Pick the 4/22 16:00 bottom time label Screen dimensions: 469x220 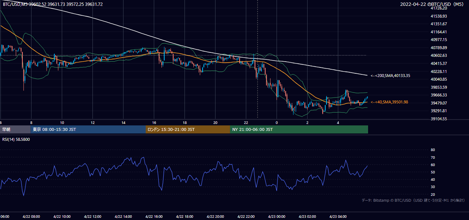(x=154, y=217)
